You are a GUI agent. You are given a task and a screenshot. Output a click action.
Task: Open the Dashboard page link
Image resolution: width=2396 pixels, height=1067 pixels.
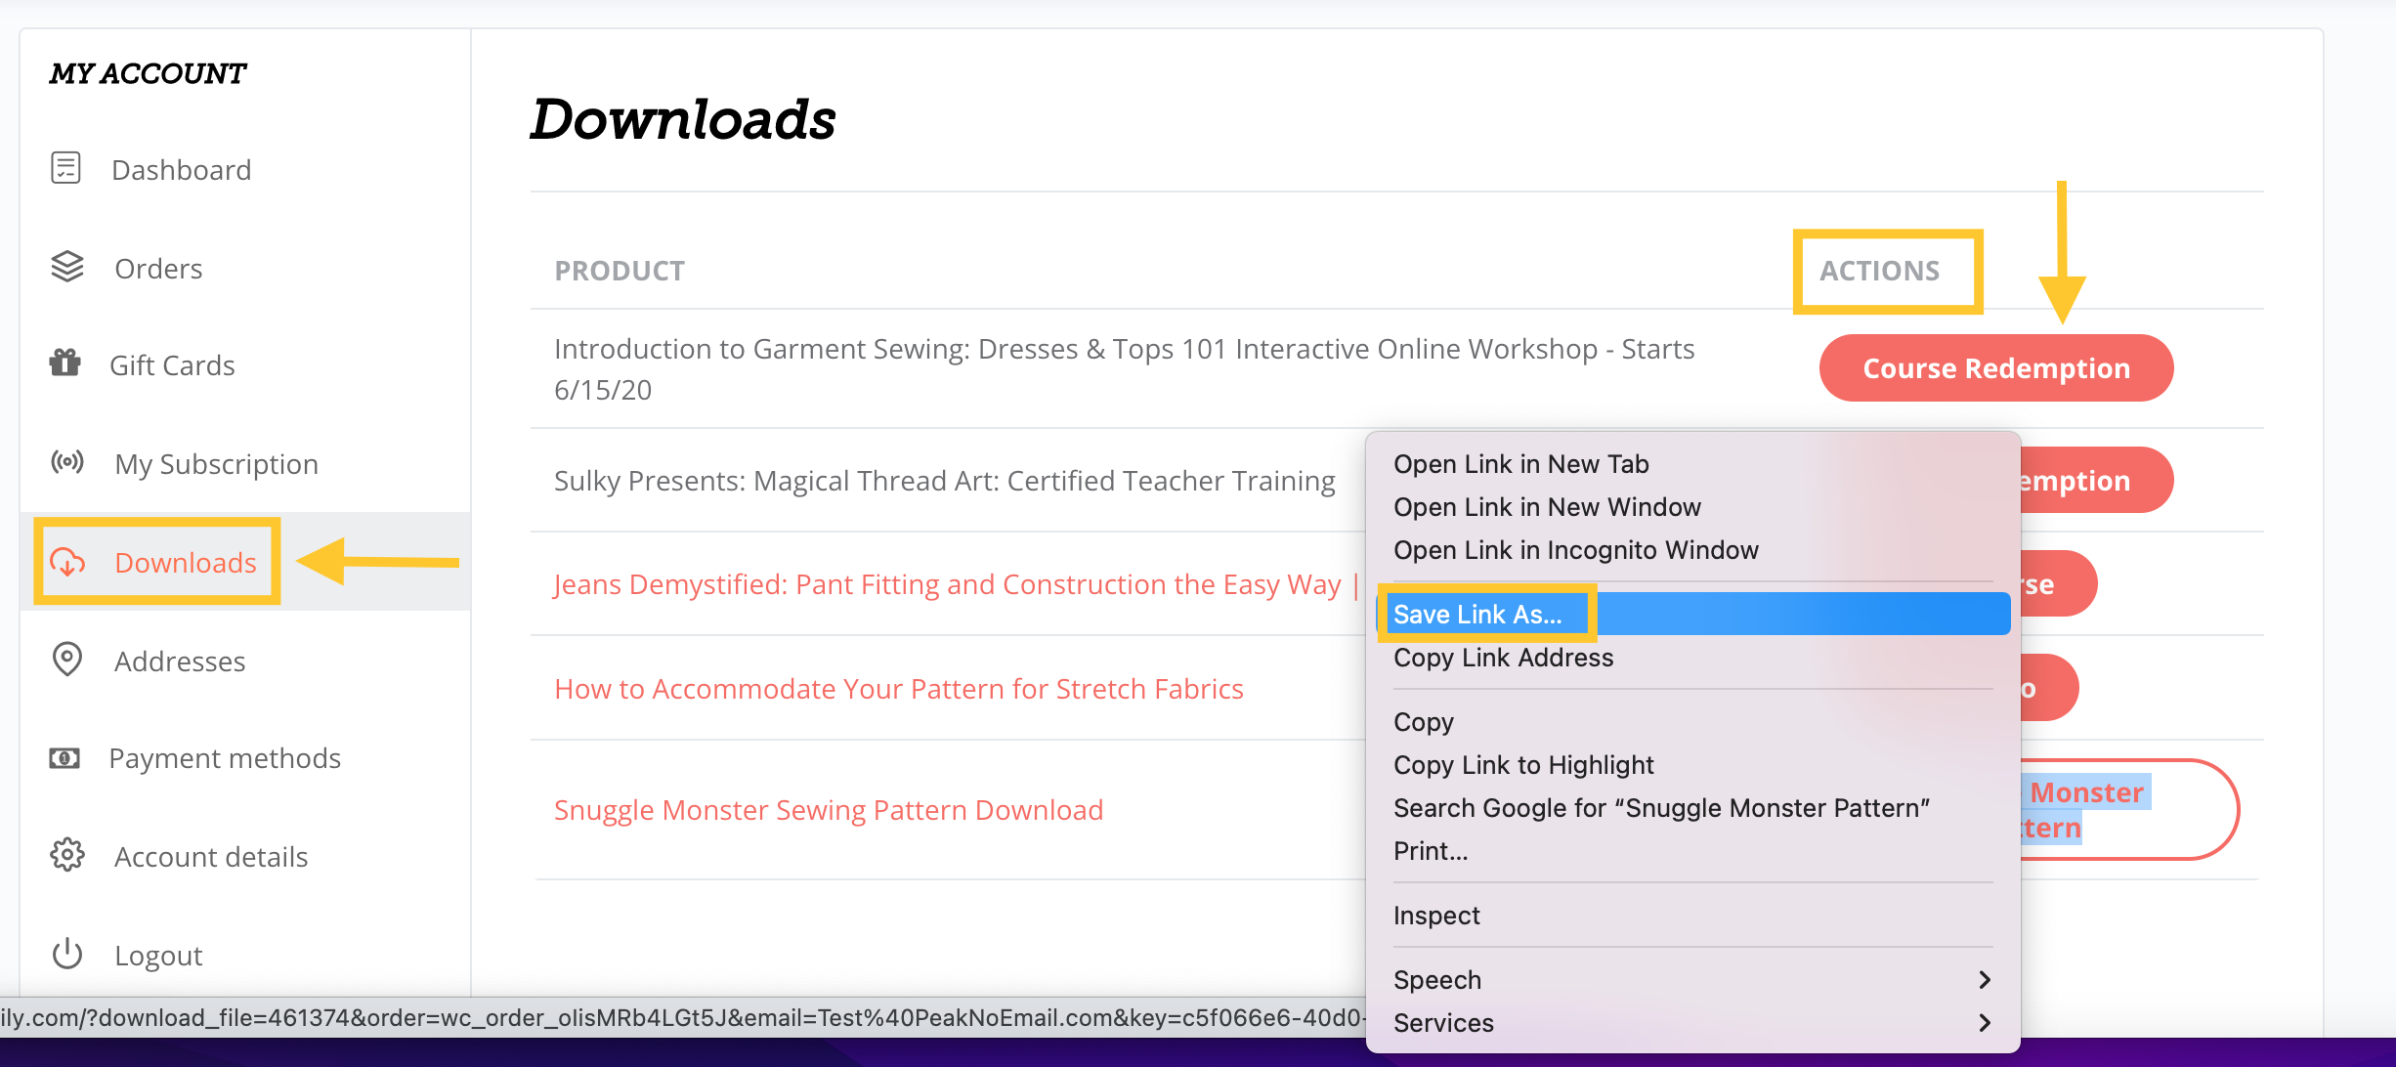pos(182,170)
